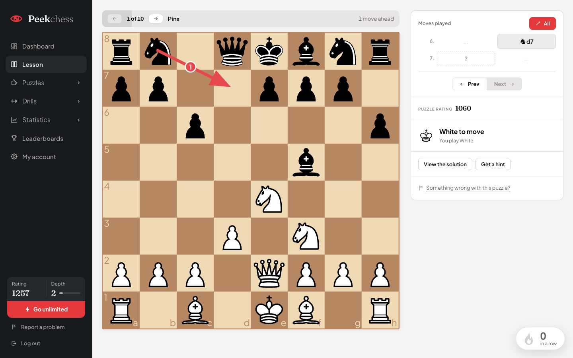
Task: Open the Statistics section
Action: [46, 120]
